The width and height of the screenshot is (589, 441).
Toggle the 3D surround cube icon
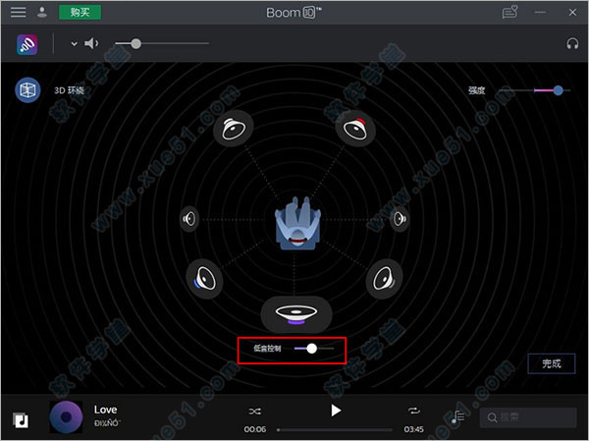pyautogui.click(x=27, y=89)
